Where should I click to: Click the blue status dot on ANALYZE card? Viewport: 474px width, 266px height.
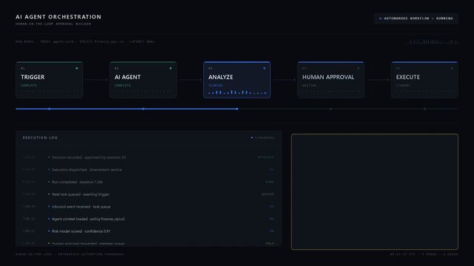265,68
